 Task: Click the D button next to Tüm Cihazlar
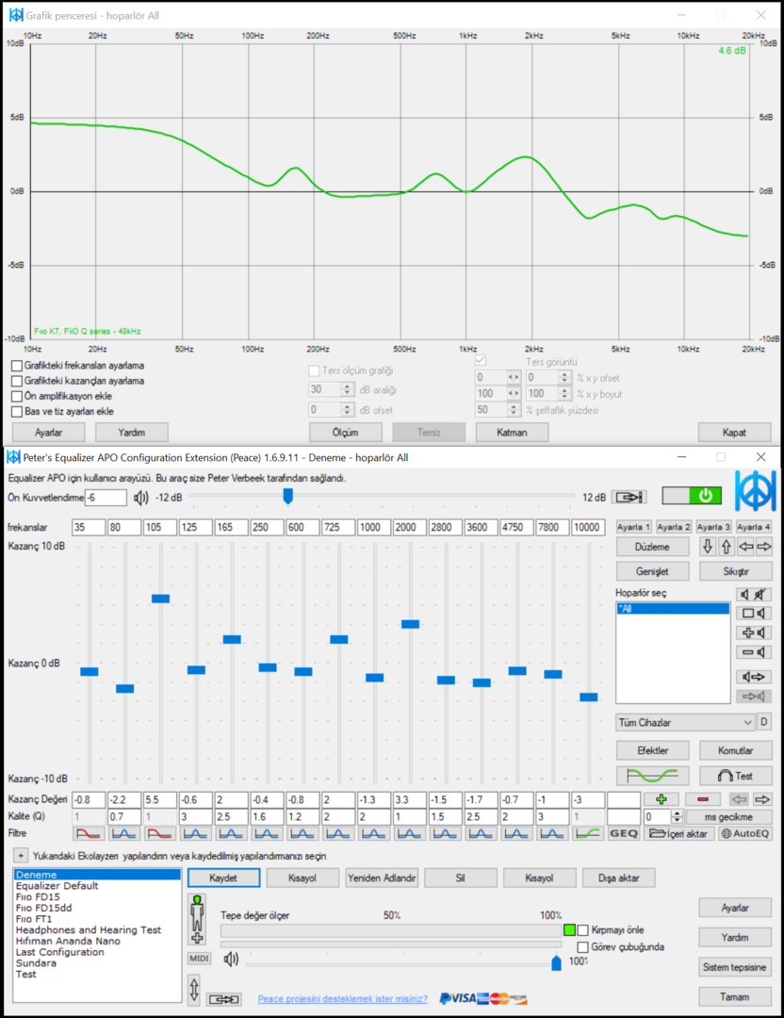tap(764, 722)
